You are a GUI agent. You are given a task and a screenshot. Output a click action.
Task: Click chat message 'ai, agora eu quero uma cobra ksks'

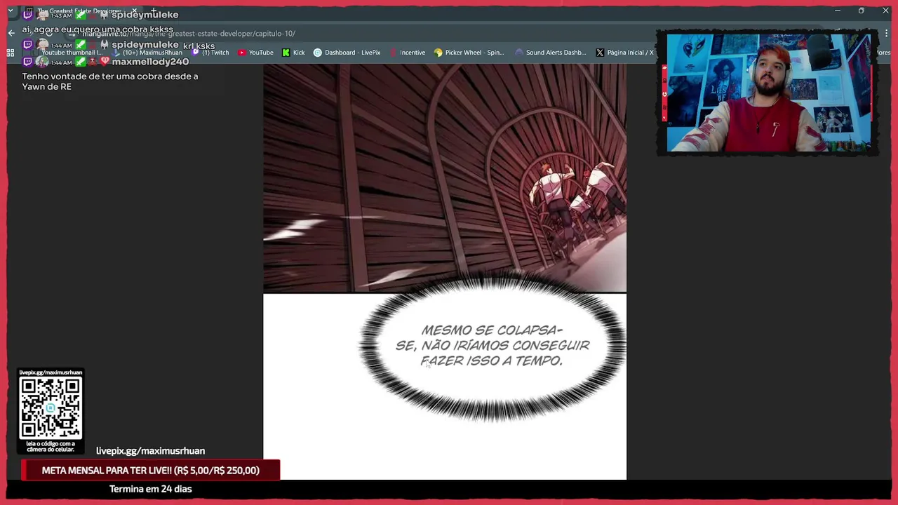[x=98, y=29]
